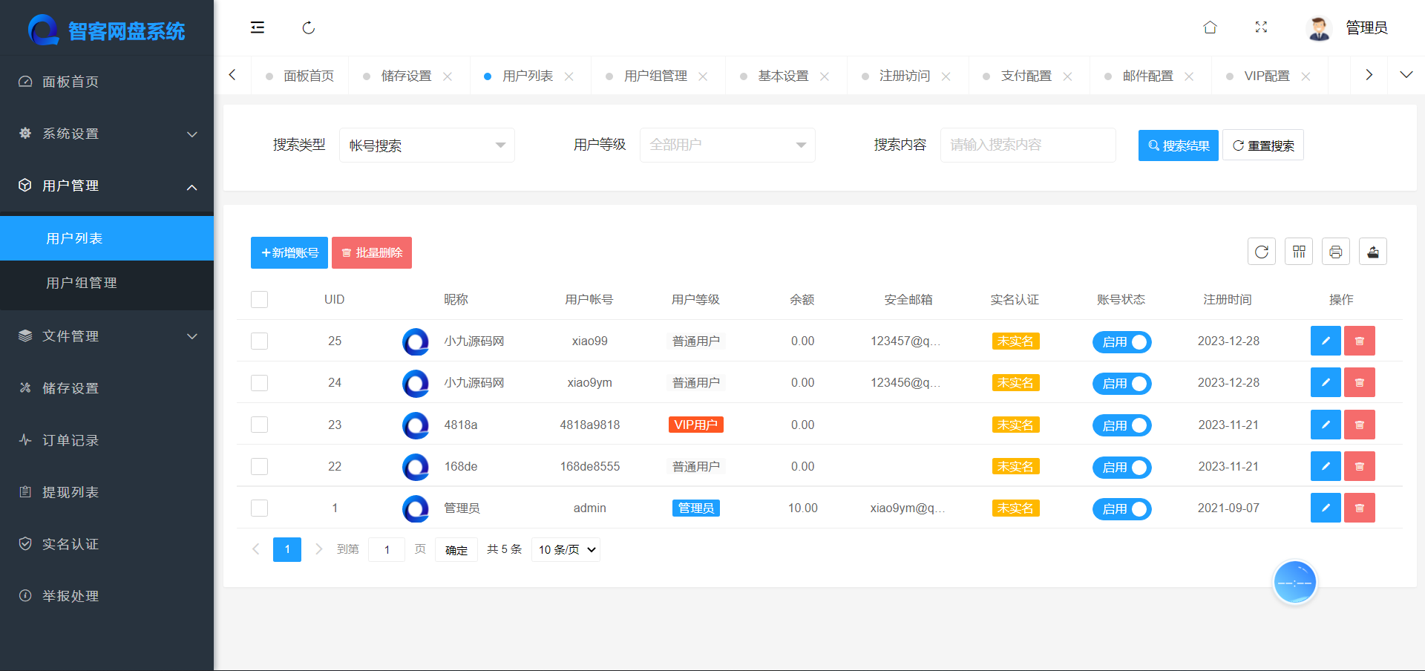Print the table using the printer icon
1425x671 pixels.
(x=1336, y=252)
